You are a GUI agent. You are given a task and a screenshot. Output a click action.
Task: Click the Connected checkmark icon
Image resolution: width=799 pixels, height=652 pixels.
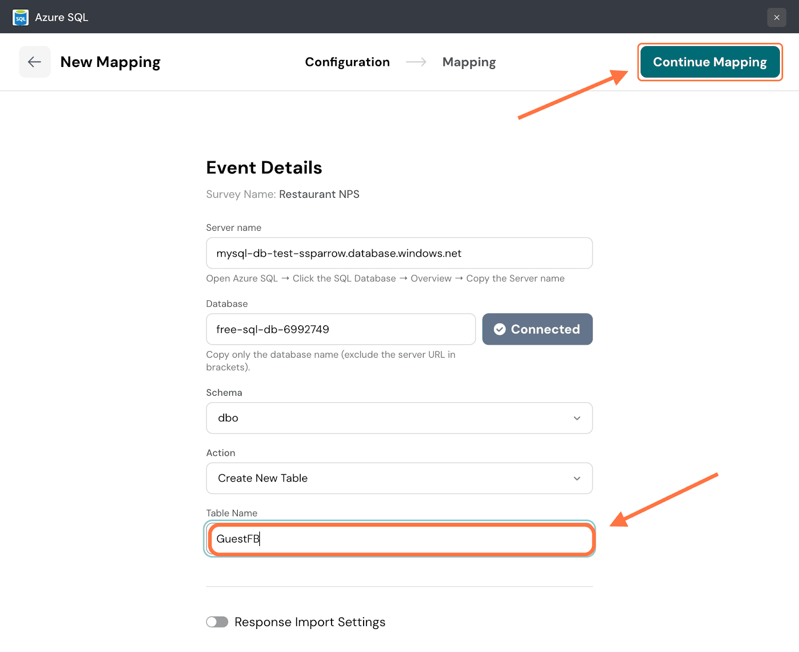[x=499, y=329]
